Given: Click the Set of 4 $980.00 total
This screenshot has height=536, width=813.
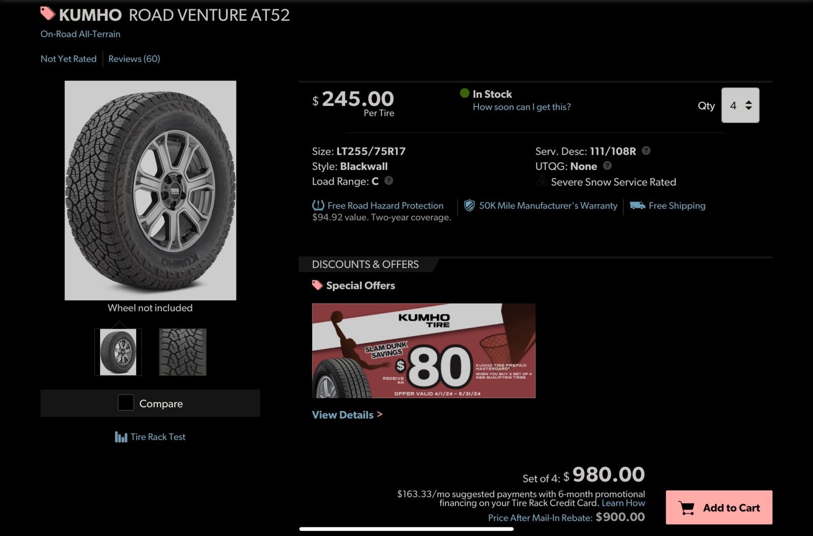Looking at the screenshot, I should (584, 475).
